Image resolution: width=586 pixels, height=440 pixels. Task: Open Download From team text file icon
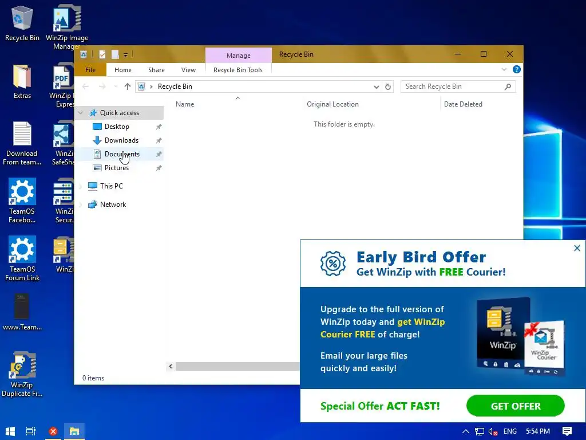[x=22, y=144]
